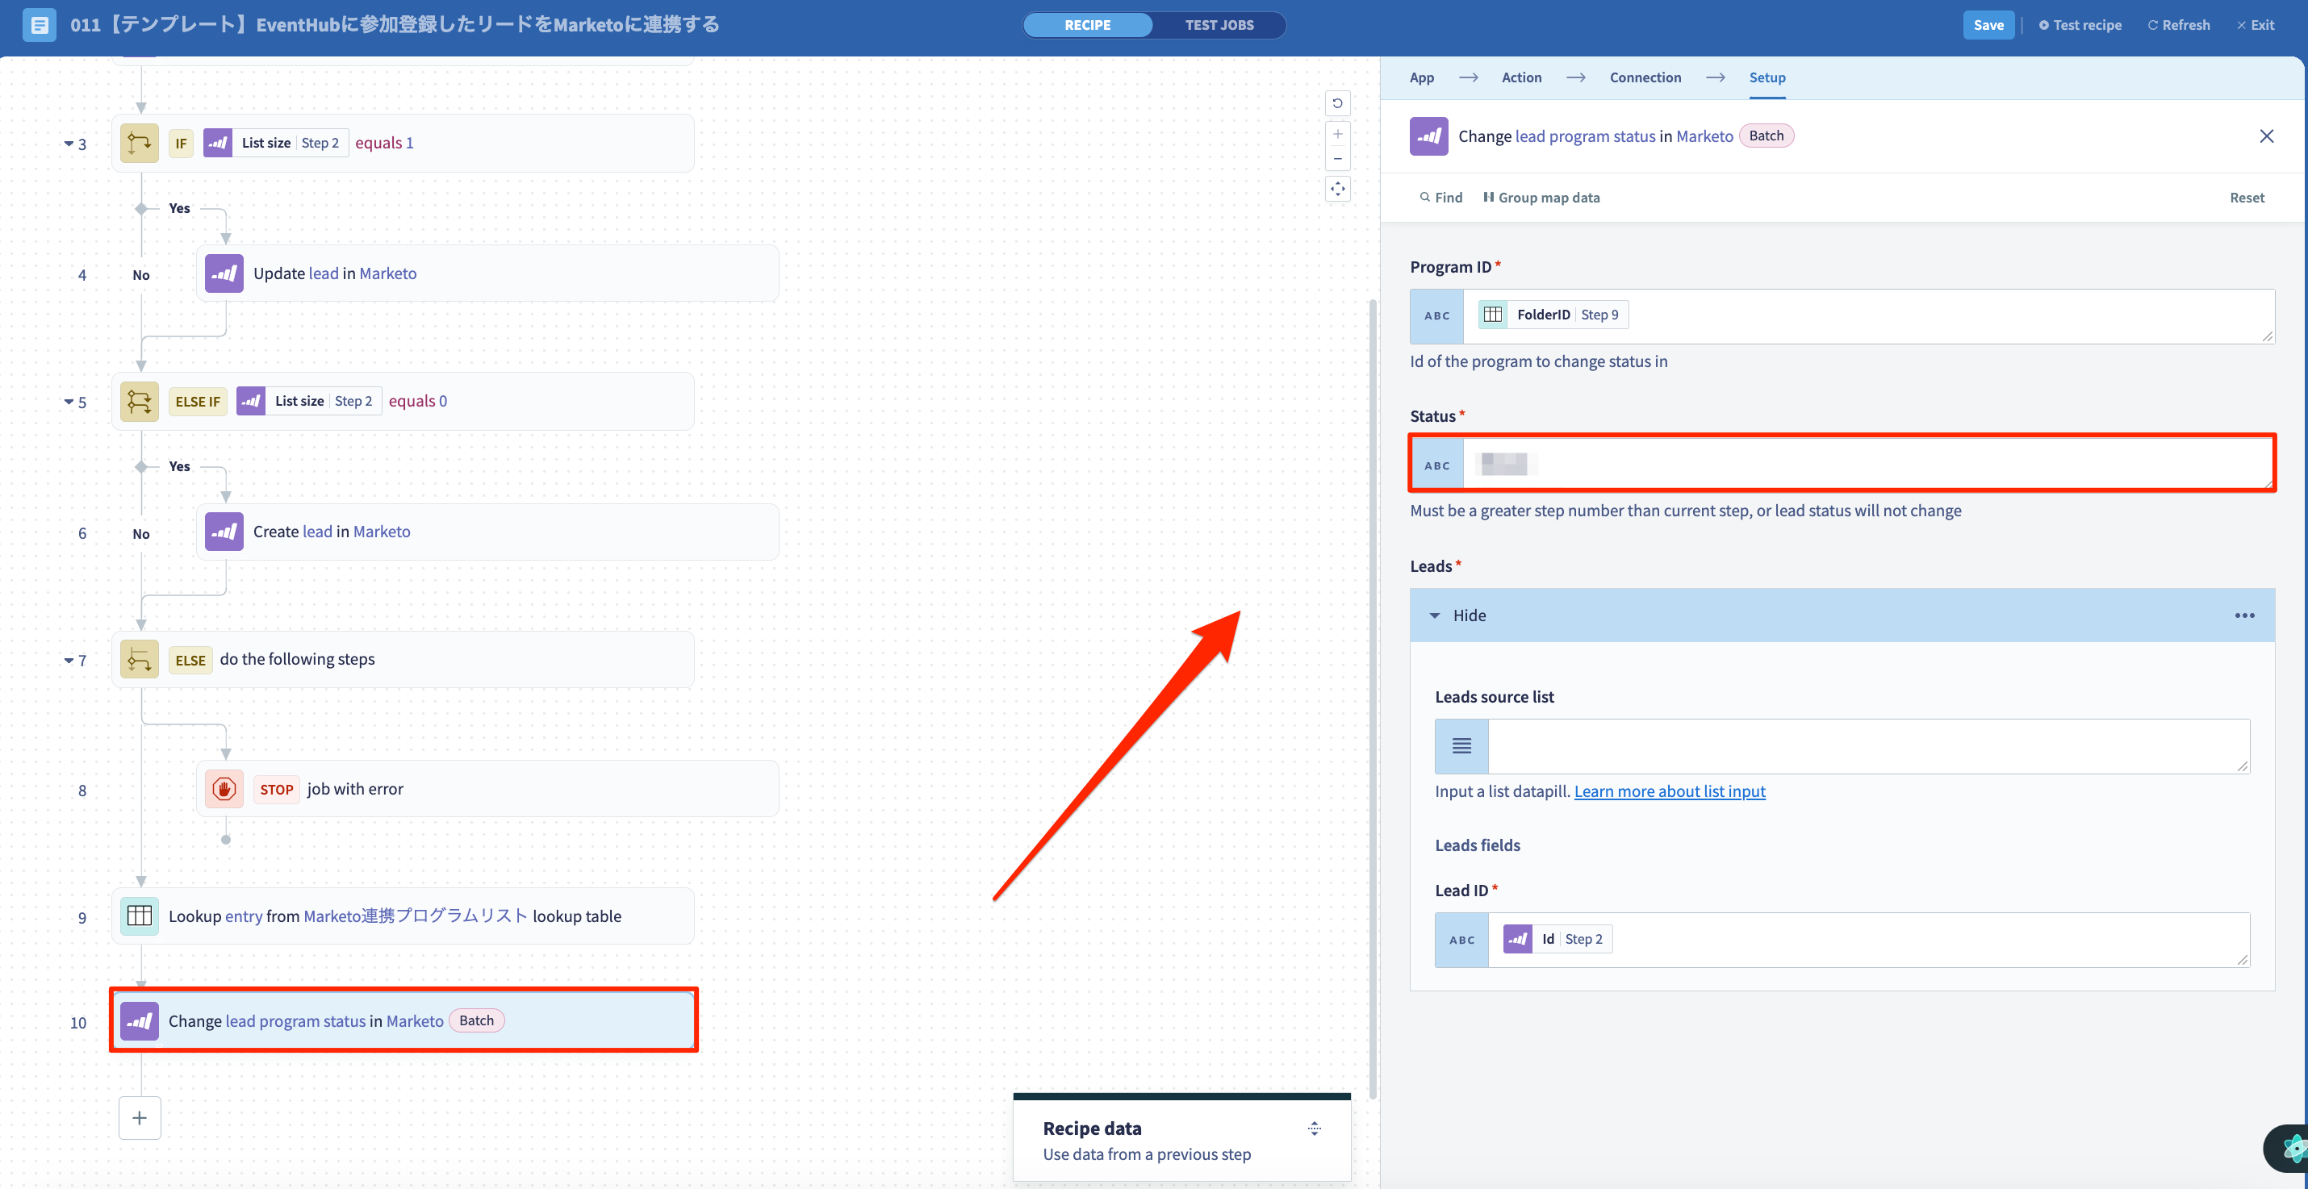Expand the Recipe data panel handle
This screenshot has height=1189, width=2308.
click(x=1315, y=1129)
